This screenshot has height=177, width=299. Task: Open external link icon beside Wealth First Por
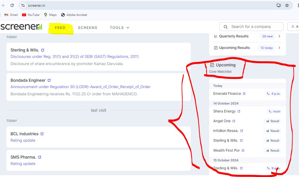point(243,150)
